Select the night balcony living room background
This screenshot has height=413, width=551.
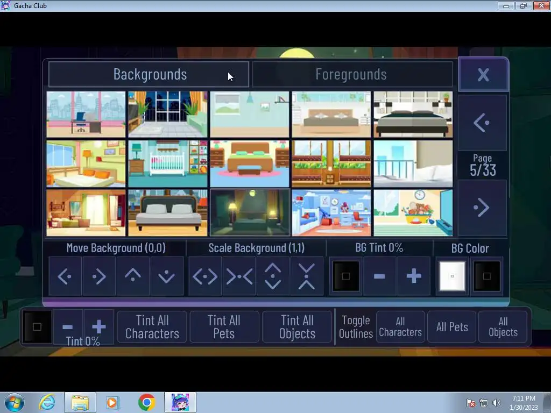168,115
